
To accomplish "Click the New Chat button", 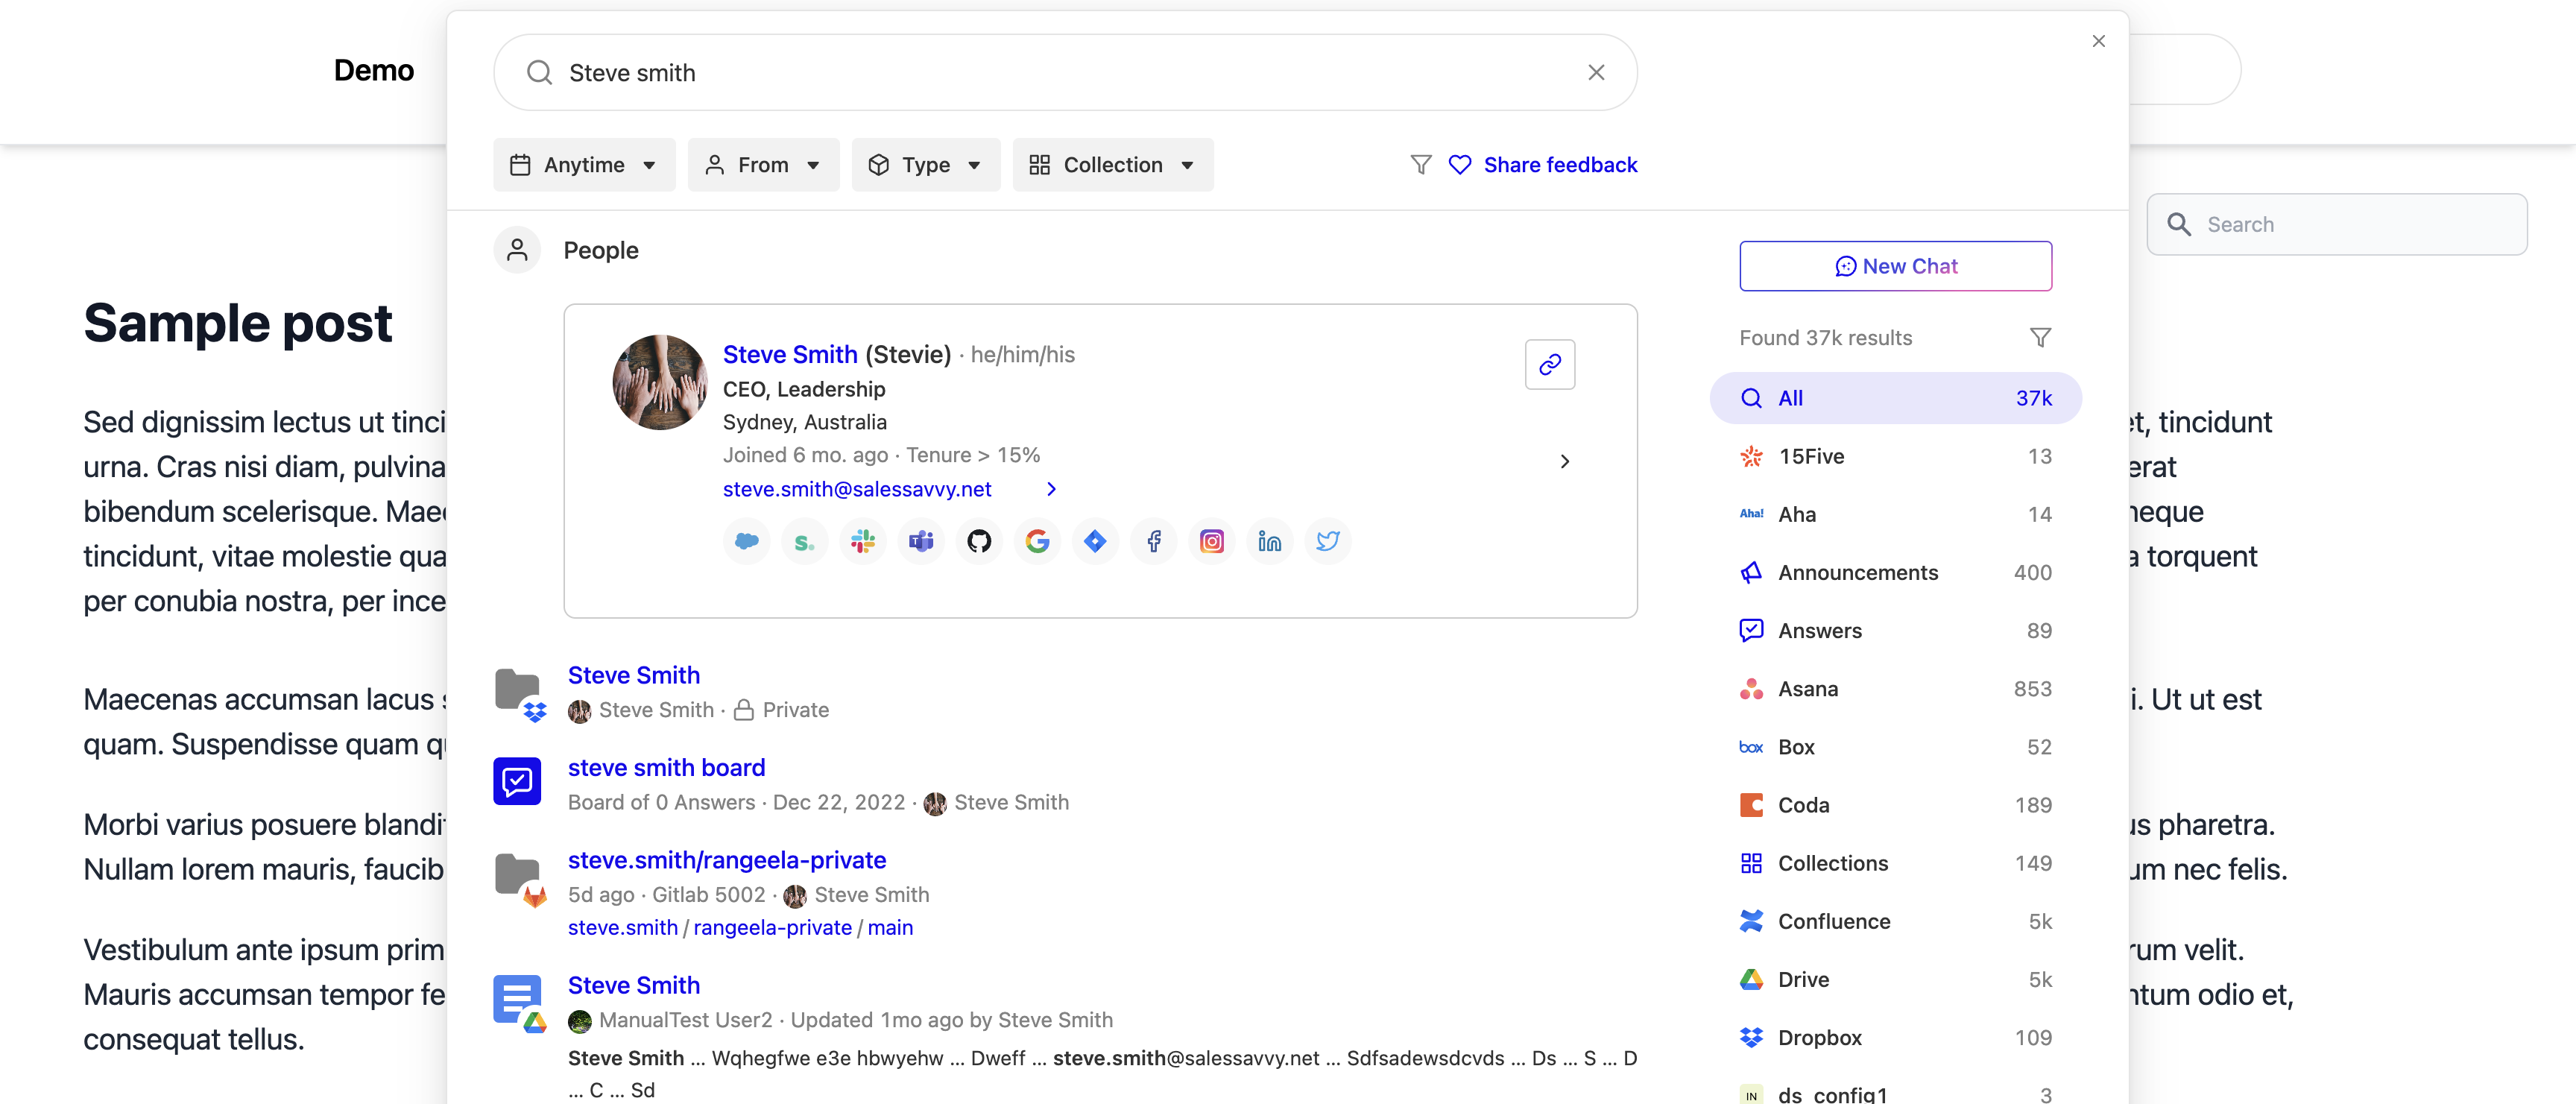I will point(1895,266).
